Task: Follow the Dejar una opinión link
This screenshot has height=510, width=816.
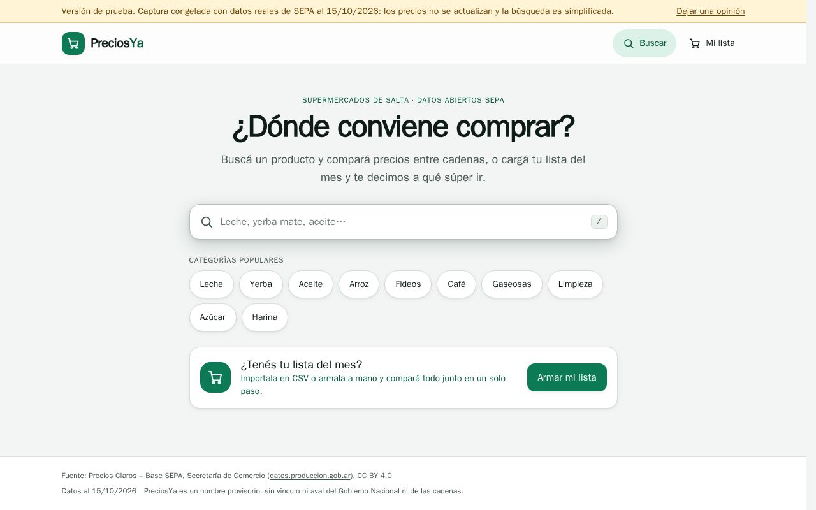Action: click(x=710, y=11)
